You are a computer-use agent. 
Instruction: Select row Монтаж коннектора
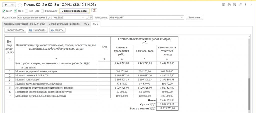point(91,80)
